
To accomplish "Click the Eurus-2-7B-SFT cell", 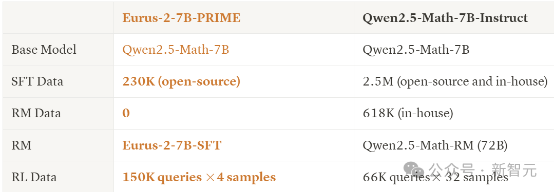I will pos(171,145).
